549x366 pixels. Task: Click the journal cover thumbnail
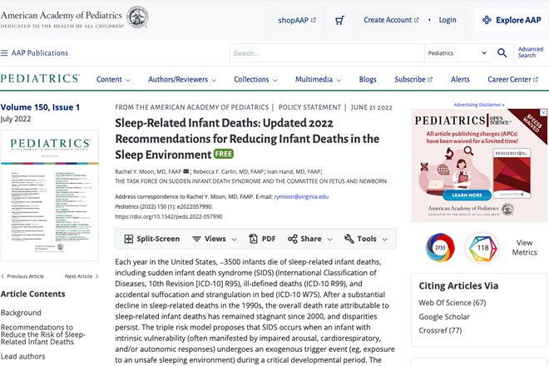tap(50, 195)
